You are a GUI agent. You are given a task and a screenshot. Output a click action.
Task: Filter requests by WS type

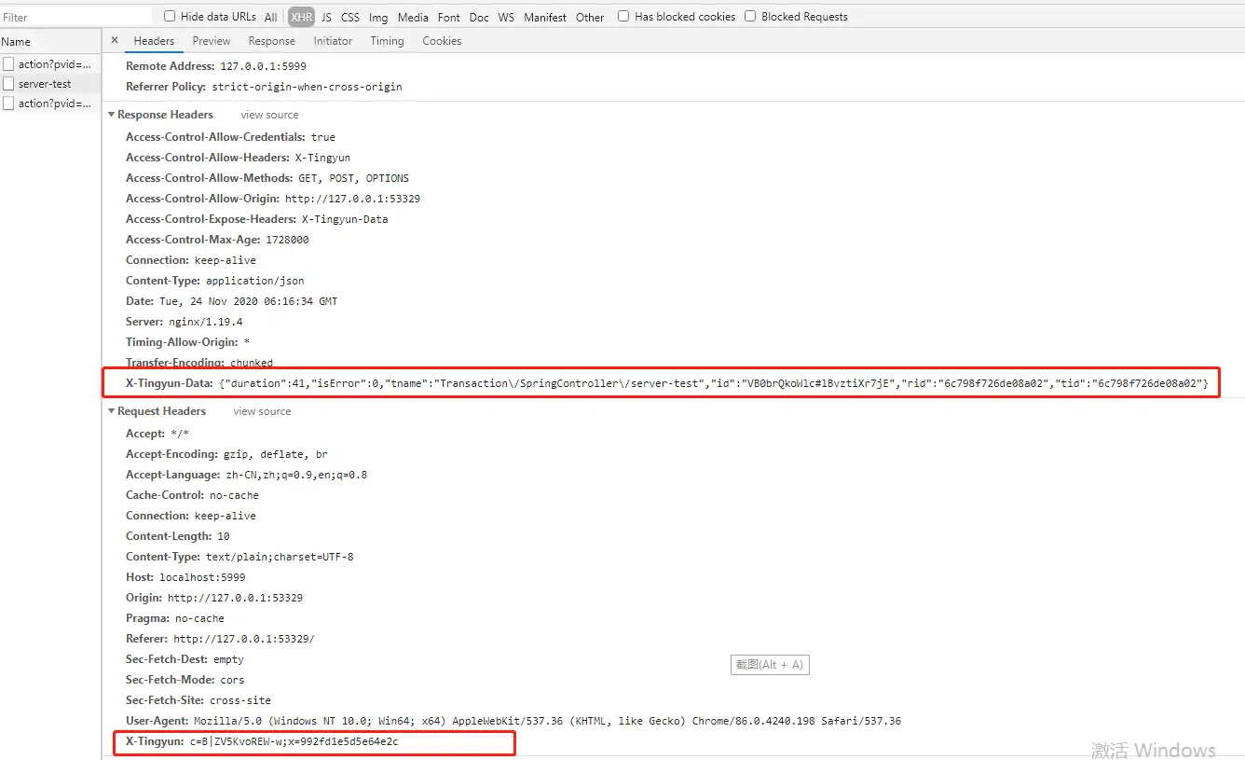(x=506, y=17)
